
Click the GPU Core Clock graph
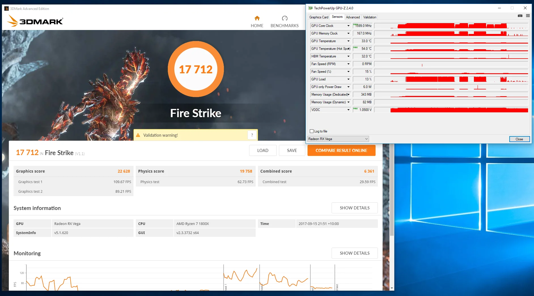(451, 26)
